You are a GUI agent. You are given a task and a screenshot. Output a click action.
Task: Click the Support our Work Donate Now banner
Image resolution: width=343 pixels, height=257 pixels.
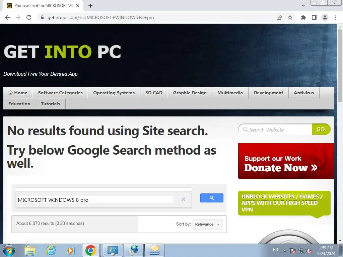pos(286,161)
